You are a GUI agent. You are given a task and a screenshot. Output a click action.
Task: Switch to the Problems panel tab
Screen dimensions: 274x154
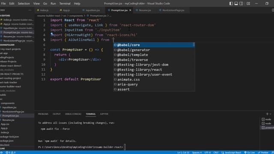click(43, 114)
